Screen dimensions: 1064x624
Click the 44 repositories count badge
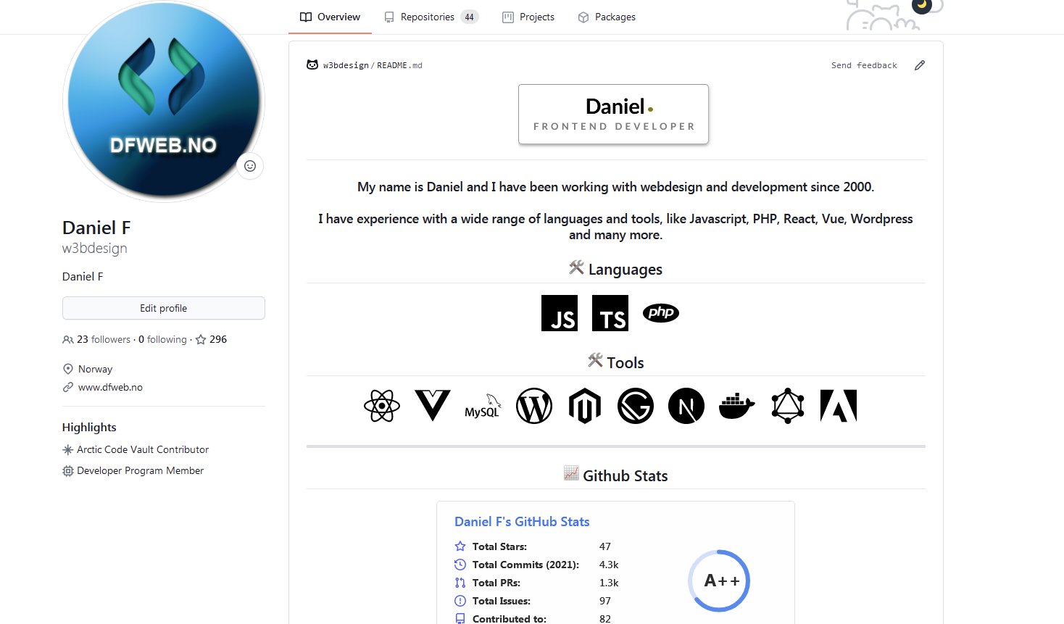[x=470, y=17]
